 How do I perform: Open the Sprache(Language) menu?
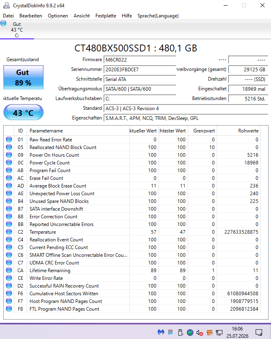point(158,16)
